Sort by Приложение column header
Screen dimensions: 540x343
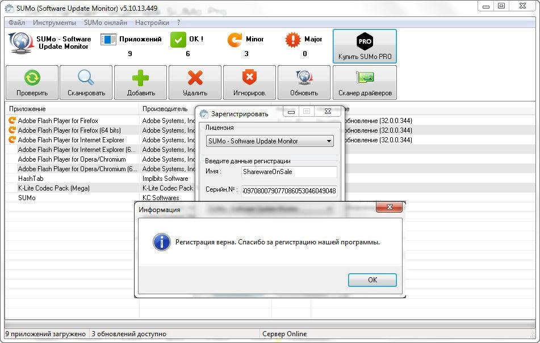[x=72, y=109]
